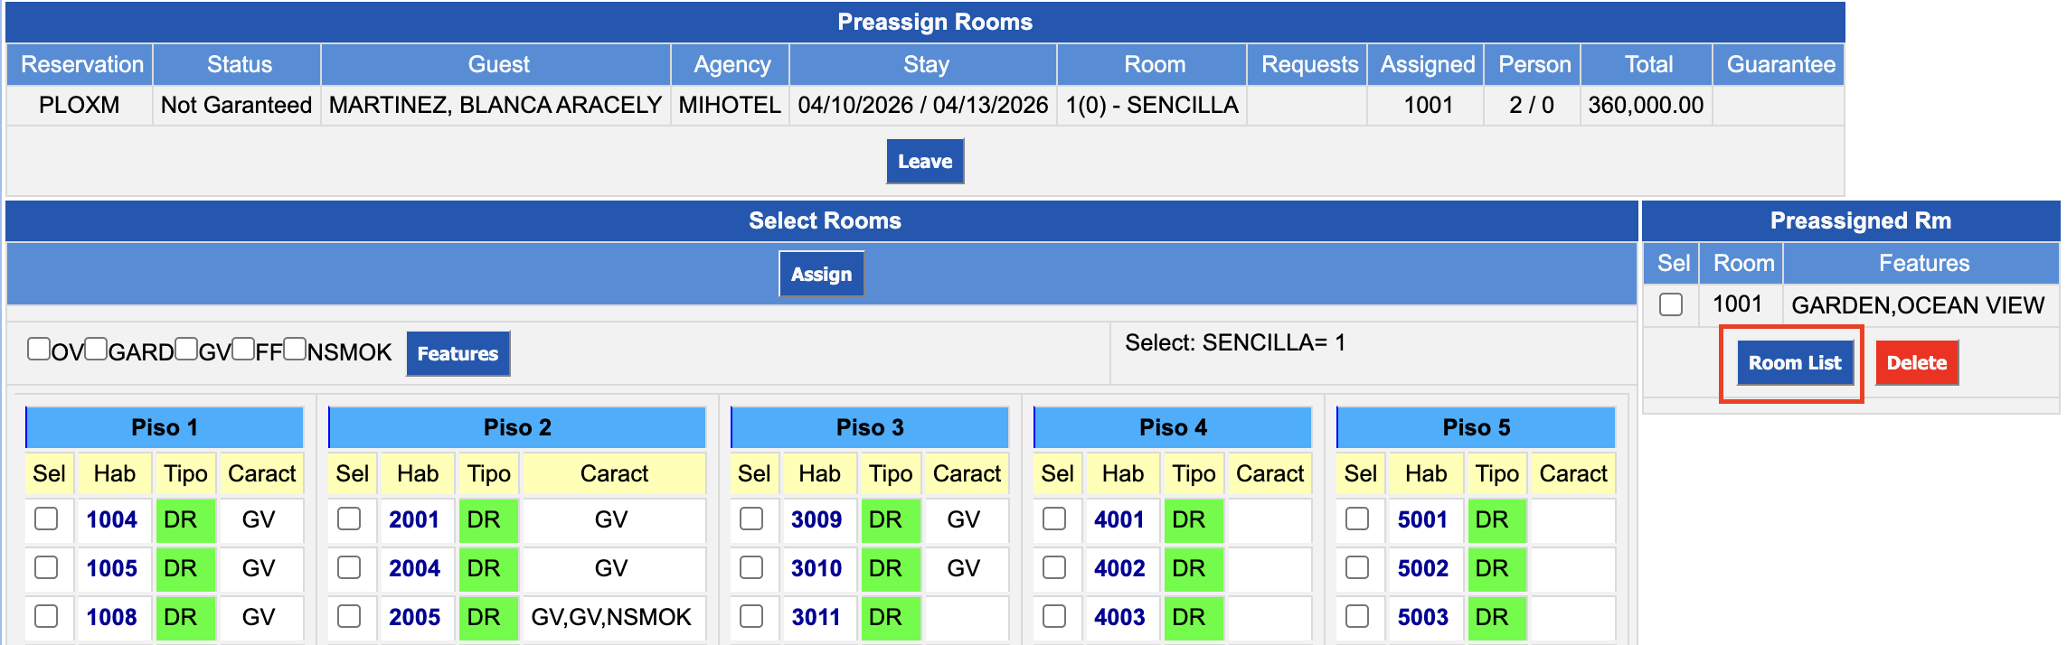Delete the preassigned room
The width and height of the screenshot is (2067, 645).
click(x=1917, y=362)
